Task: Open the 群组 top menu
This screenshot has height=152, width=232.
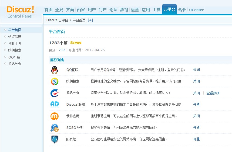Action: tap(124, 10)
